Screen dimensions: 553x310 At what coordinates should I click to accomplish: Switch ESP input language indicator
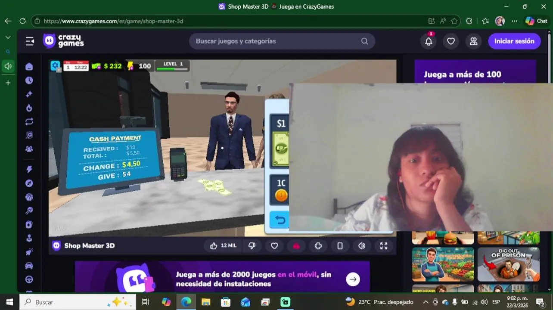coord(496,302)
